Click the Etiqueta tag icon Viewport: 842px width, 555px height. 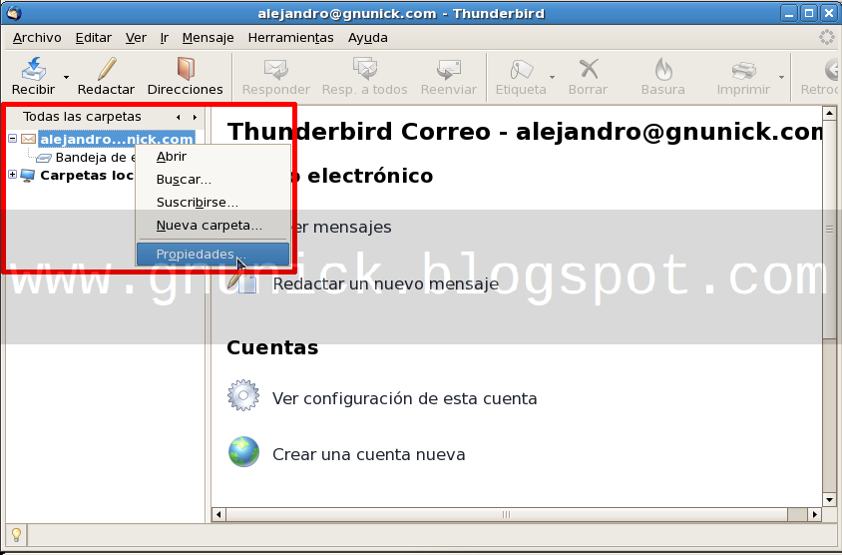(x=521, y=69)
